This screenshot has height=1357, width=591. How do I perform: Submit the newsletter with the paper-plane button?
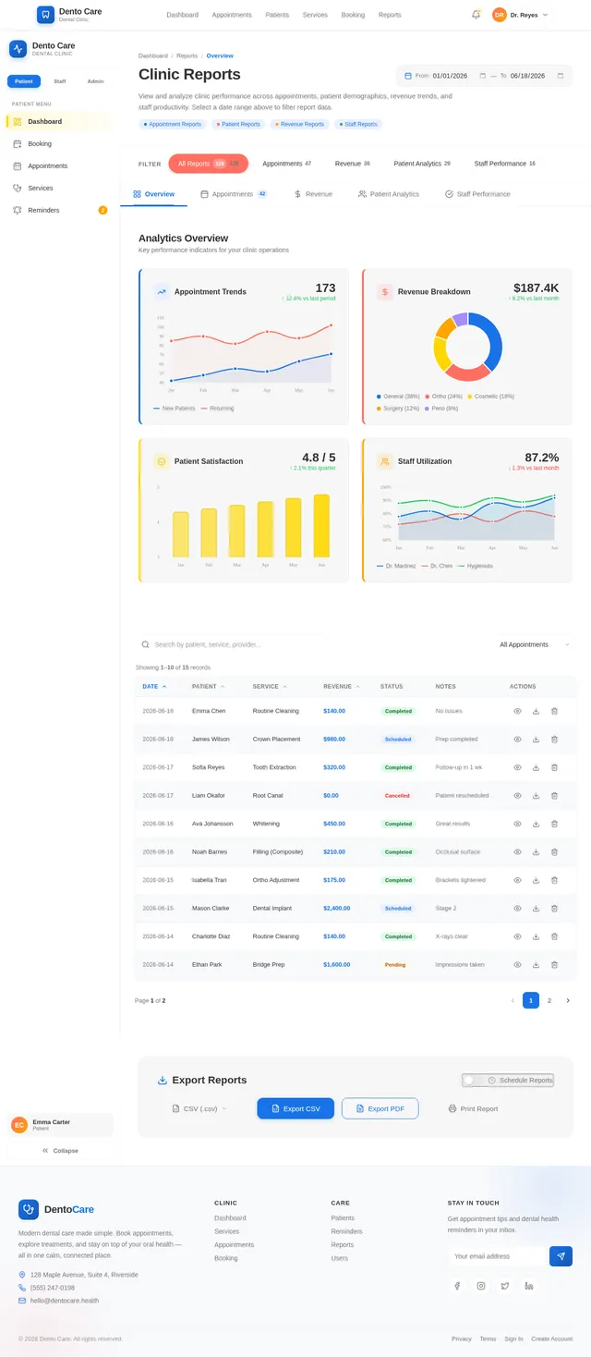pos(561,1256)
